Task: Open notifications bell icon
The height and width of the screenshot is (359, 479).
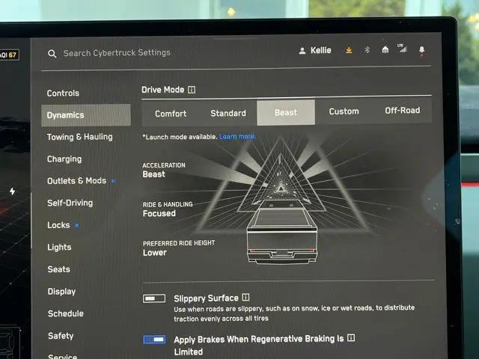Action: 421,50
